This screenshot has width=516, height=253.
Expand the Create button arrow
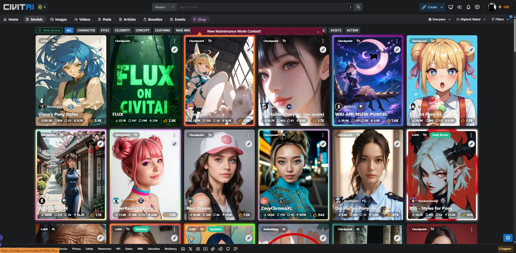tap(442, 7)
